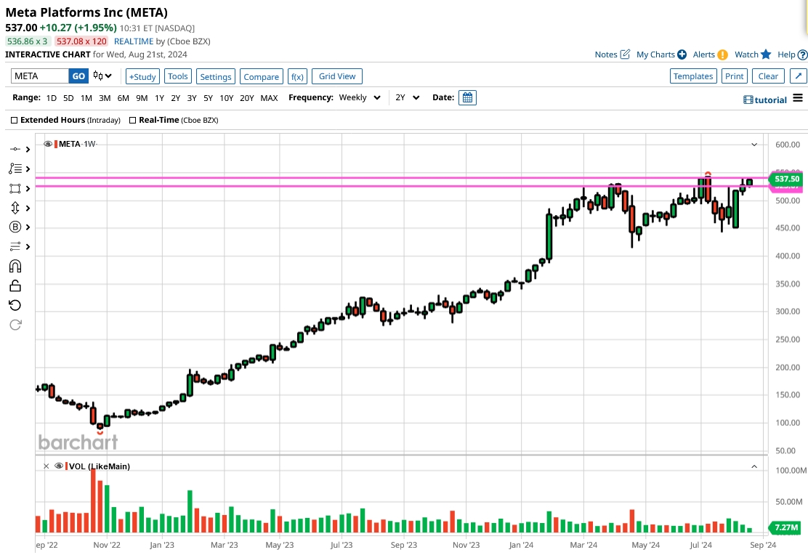
Task: Collapse the VOL pane up chevron
Action: click(x=754, y=466)
